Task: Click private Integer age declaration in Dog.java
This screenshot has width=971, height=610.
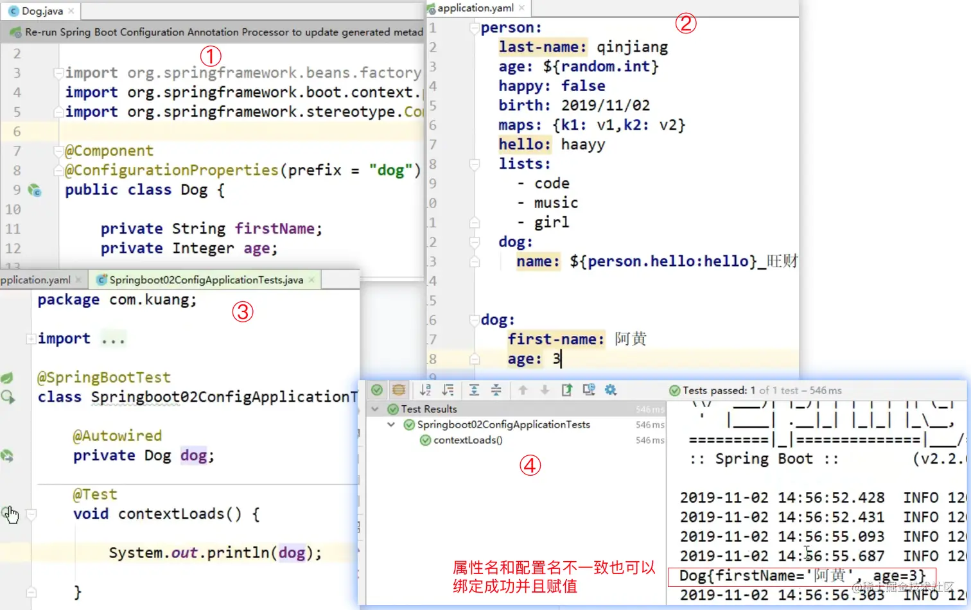Action: click(189, 248)
